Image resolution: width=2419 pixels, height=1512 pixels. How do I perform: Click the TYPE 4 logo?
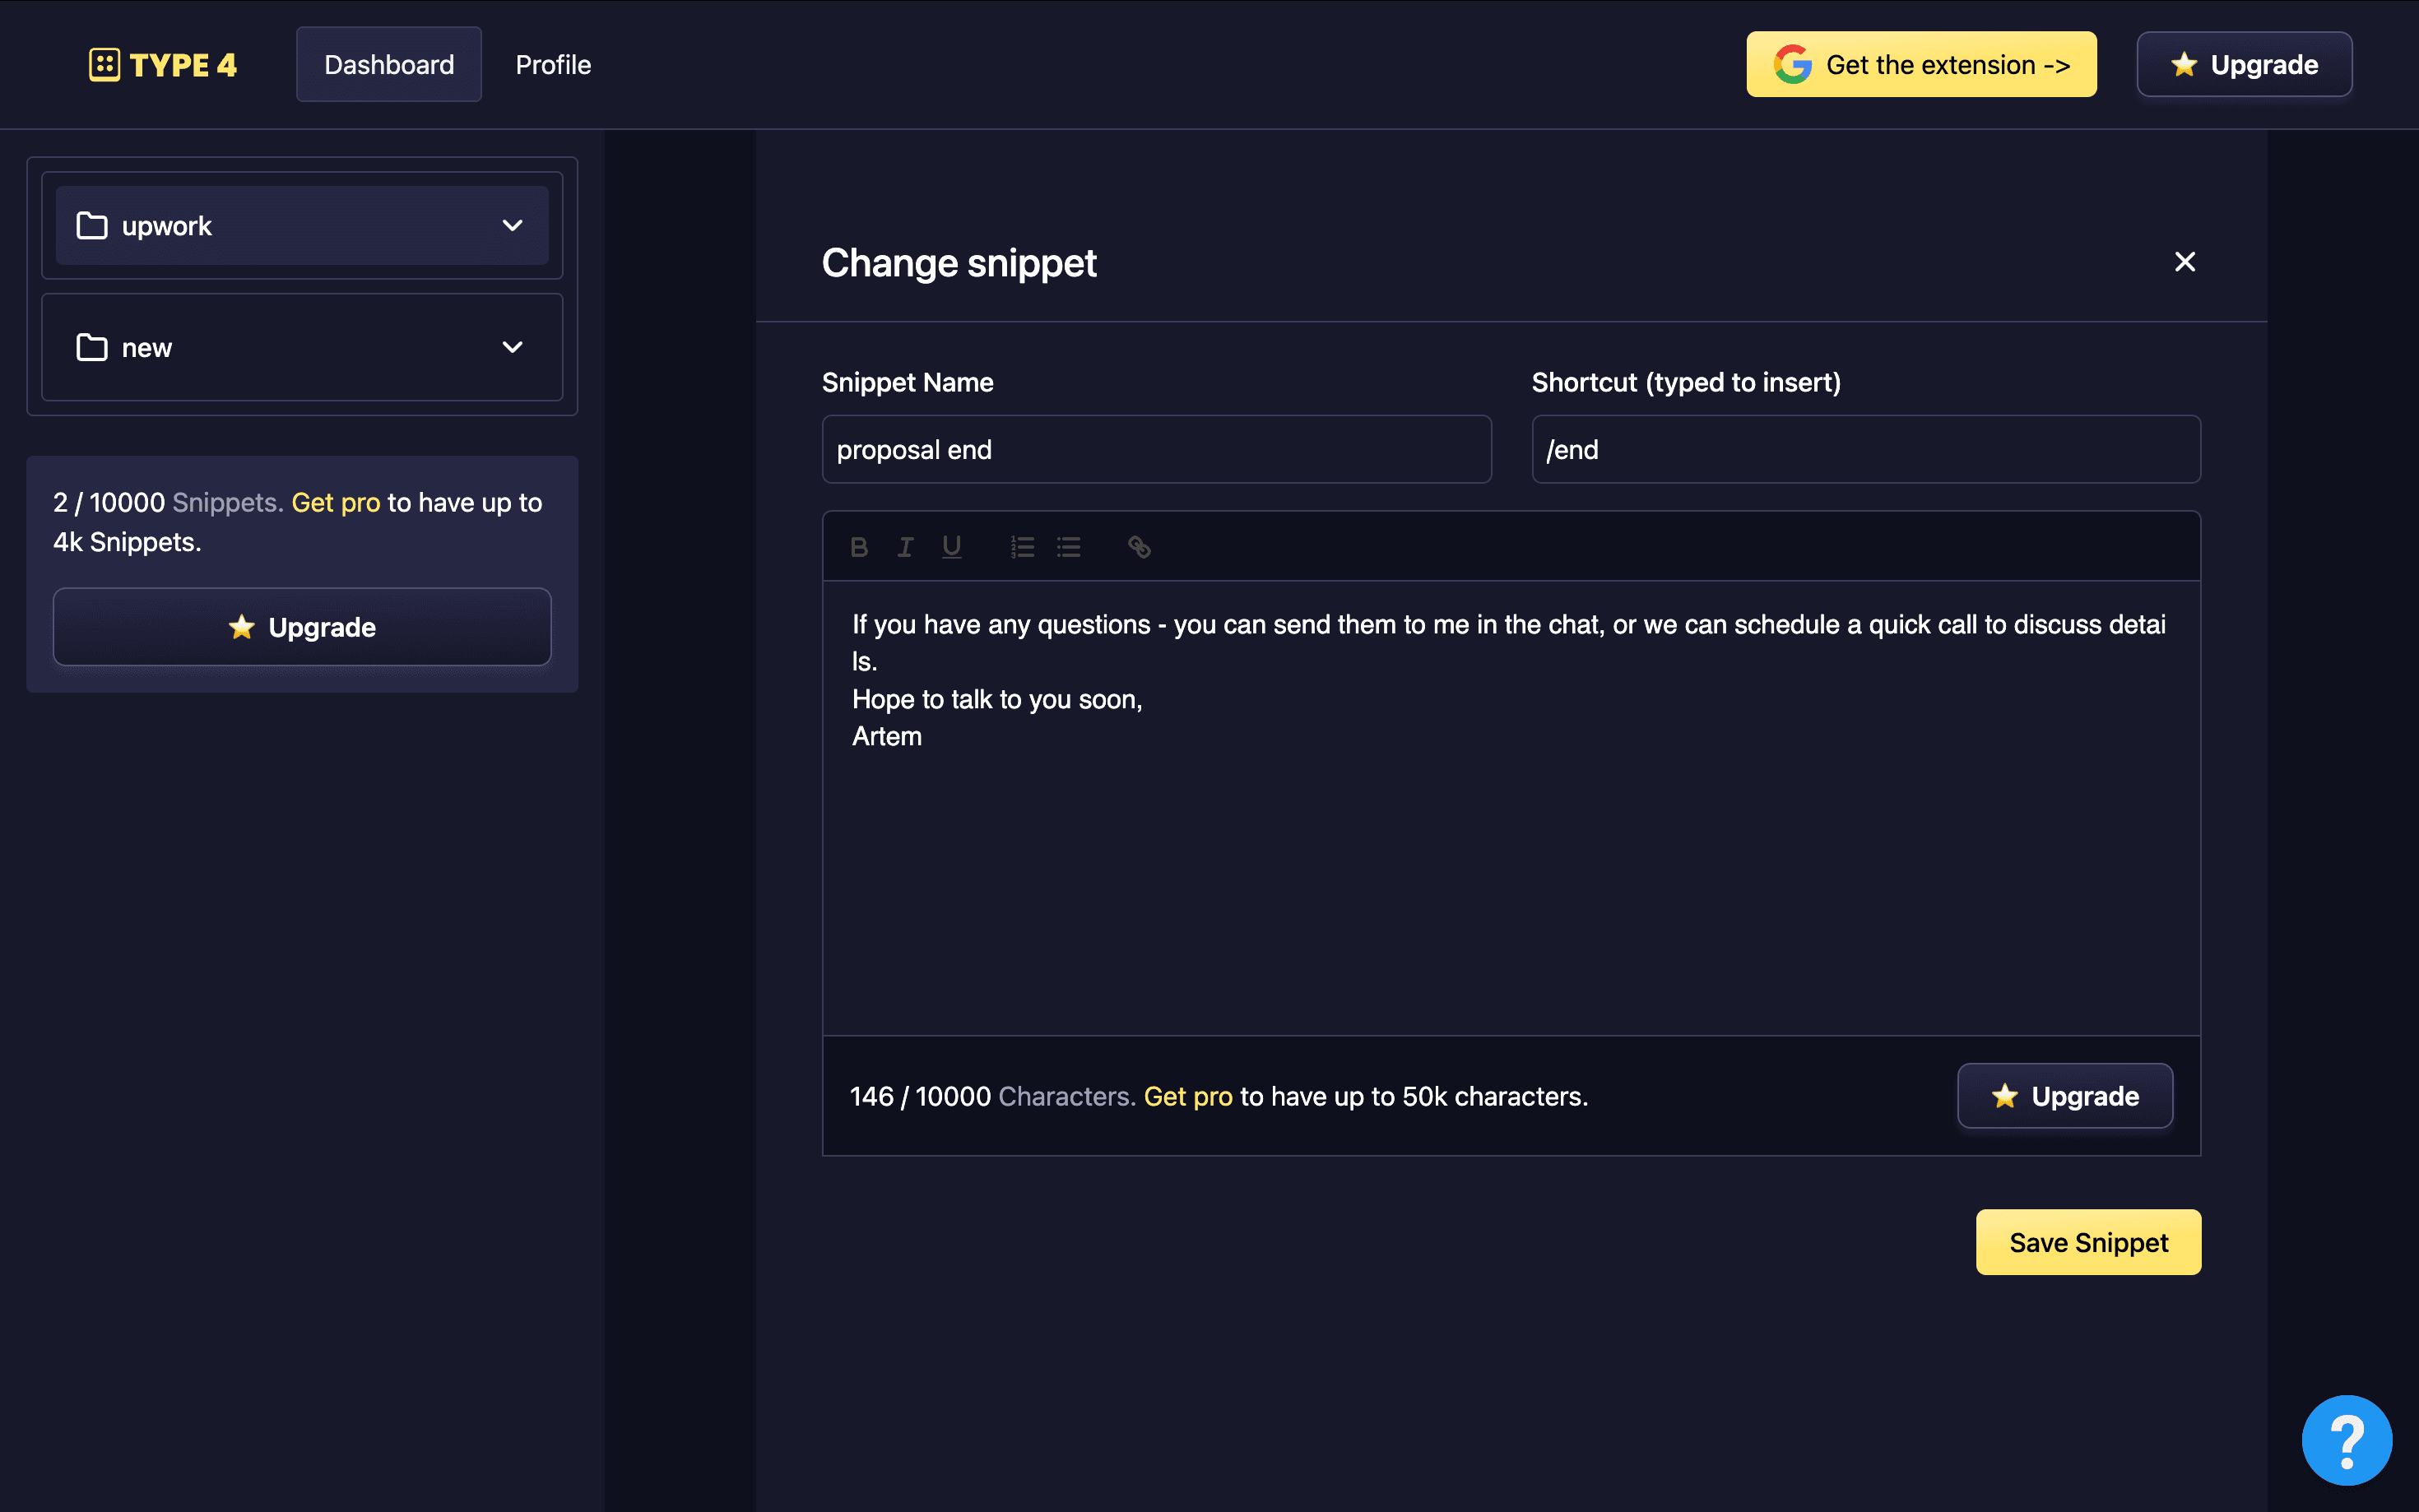(163, 64)
